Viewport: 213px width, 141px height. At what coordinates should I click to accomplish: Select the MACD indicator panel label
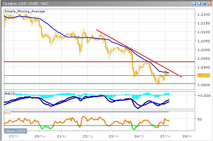[x=9, y=94]
